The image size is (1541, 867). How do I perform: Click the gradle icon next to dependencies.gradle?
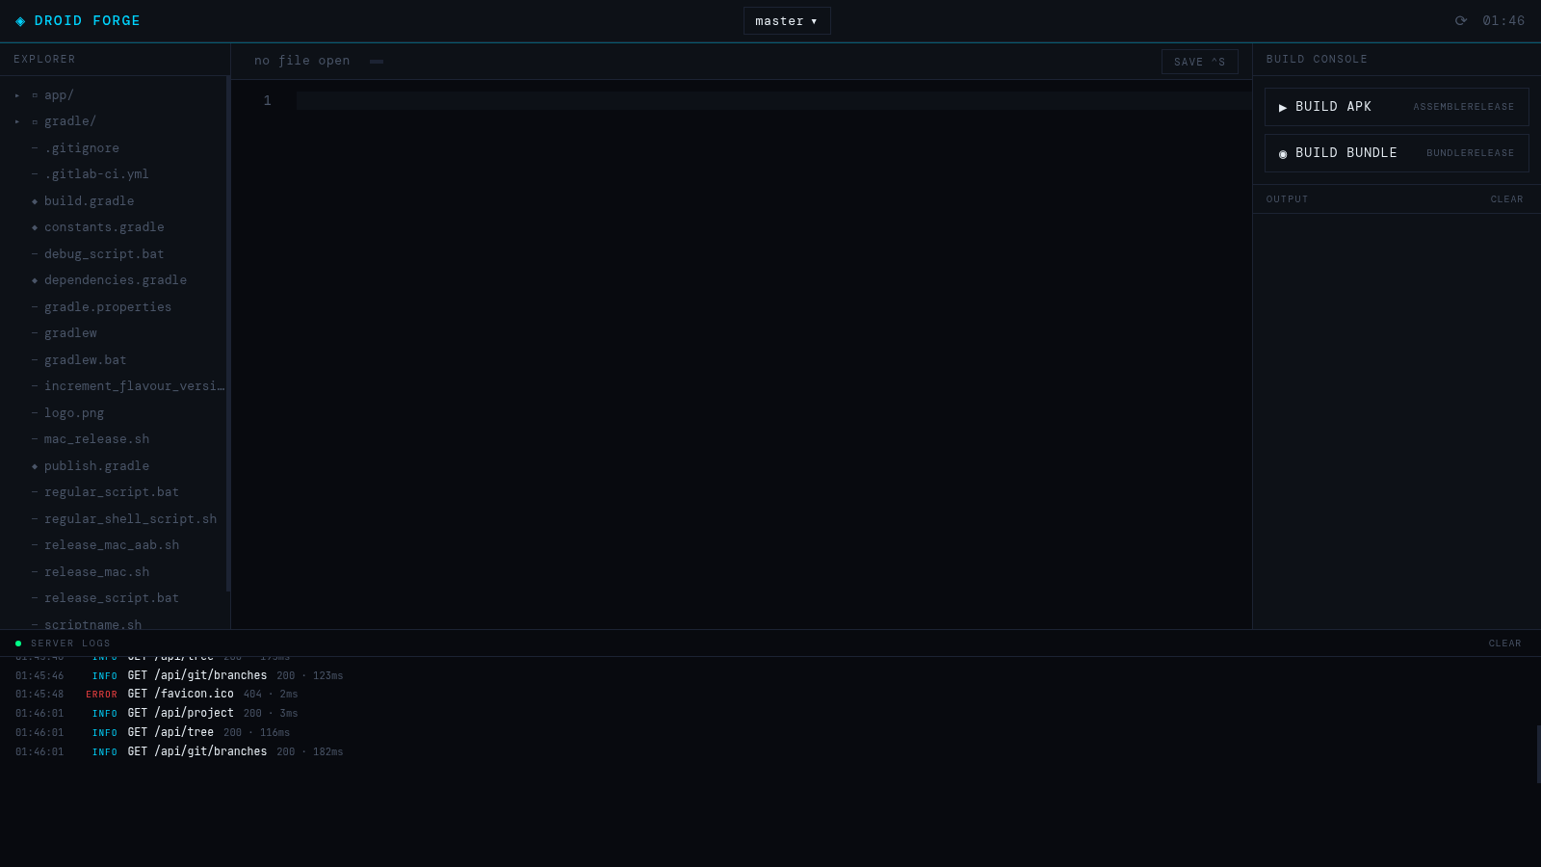point(35,279)
